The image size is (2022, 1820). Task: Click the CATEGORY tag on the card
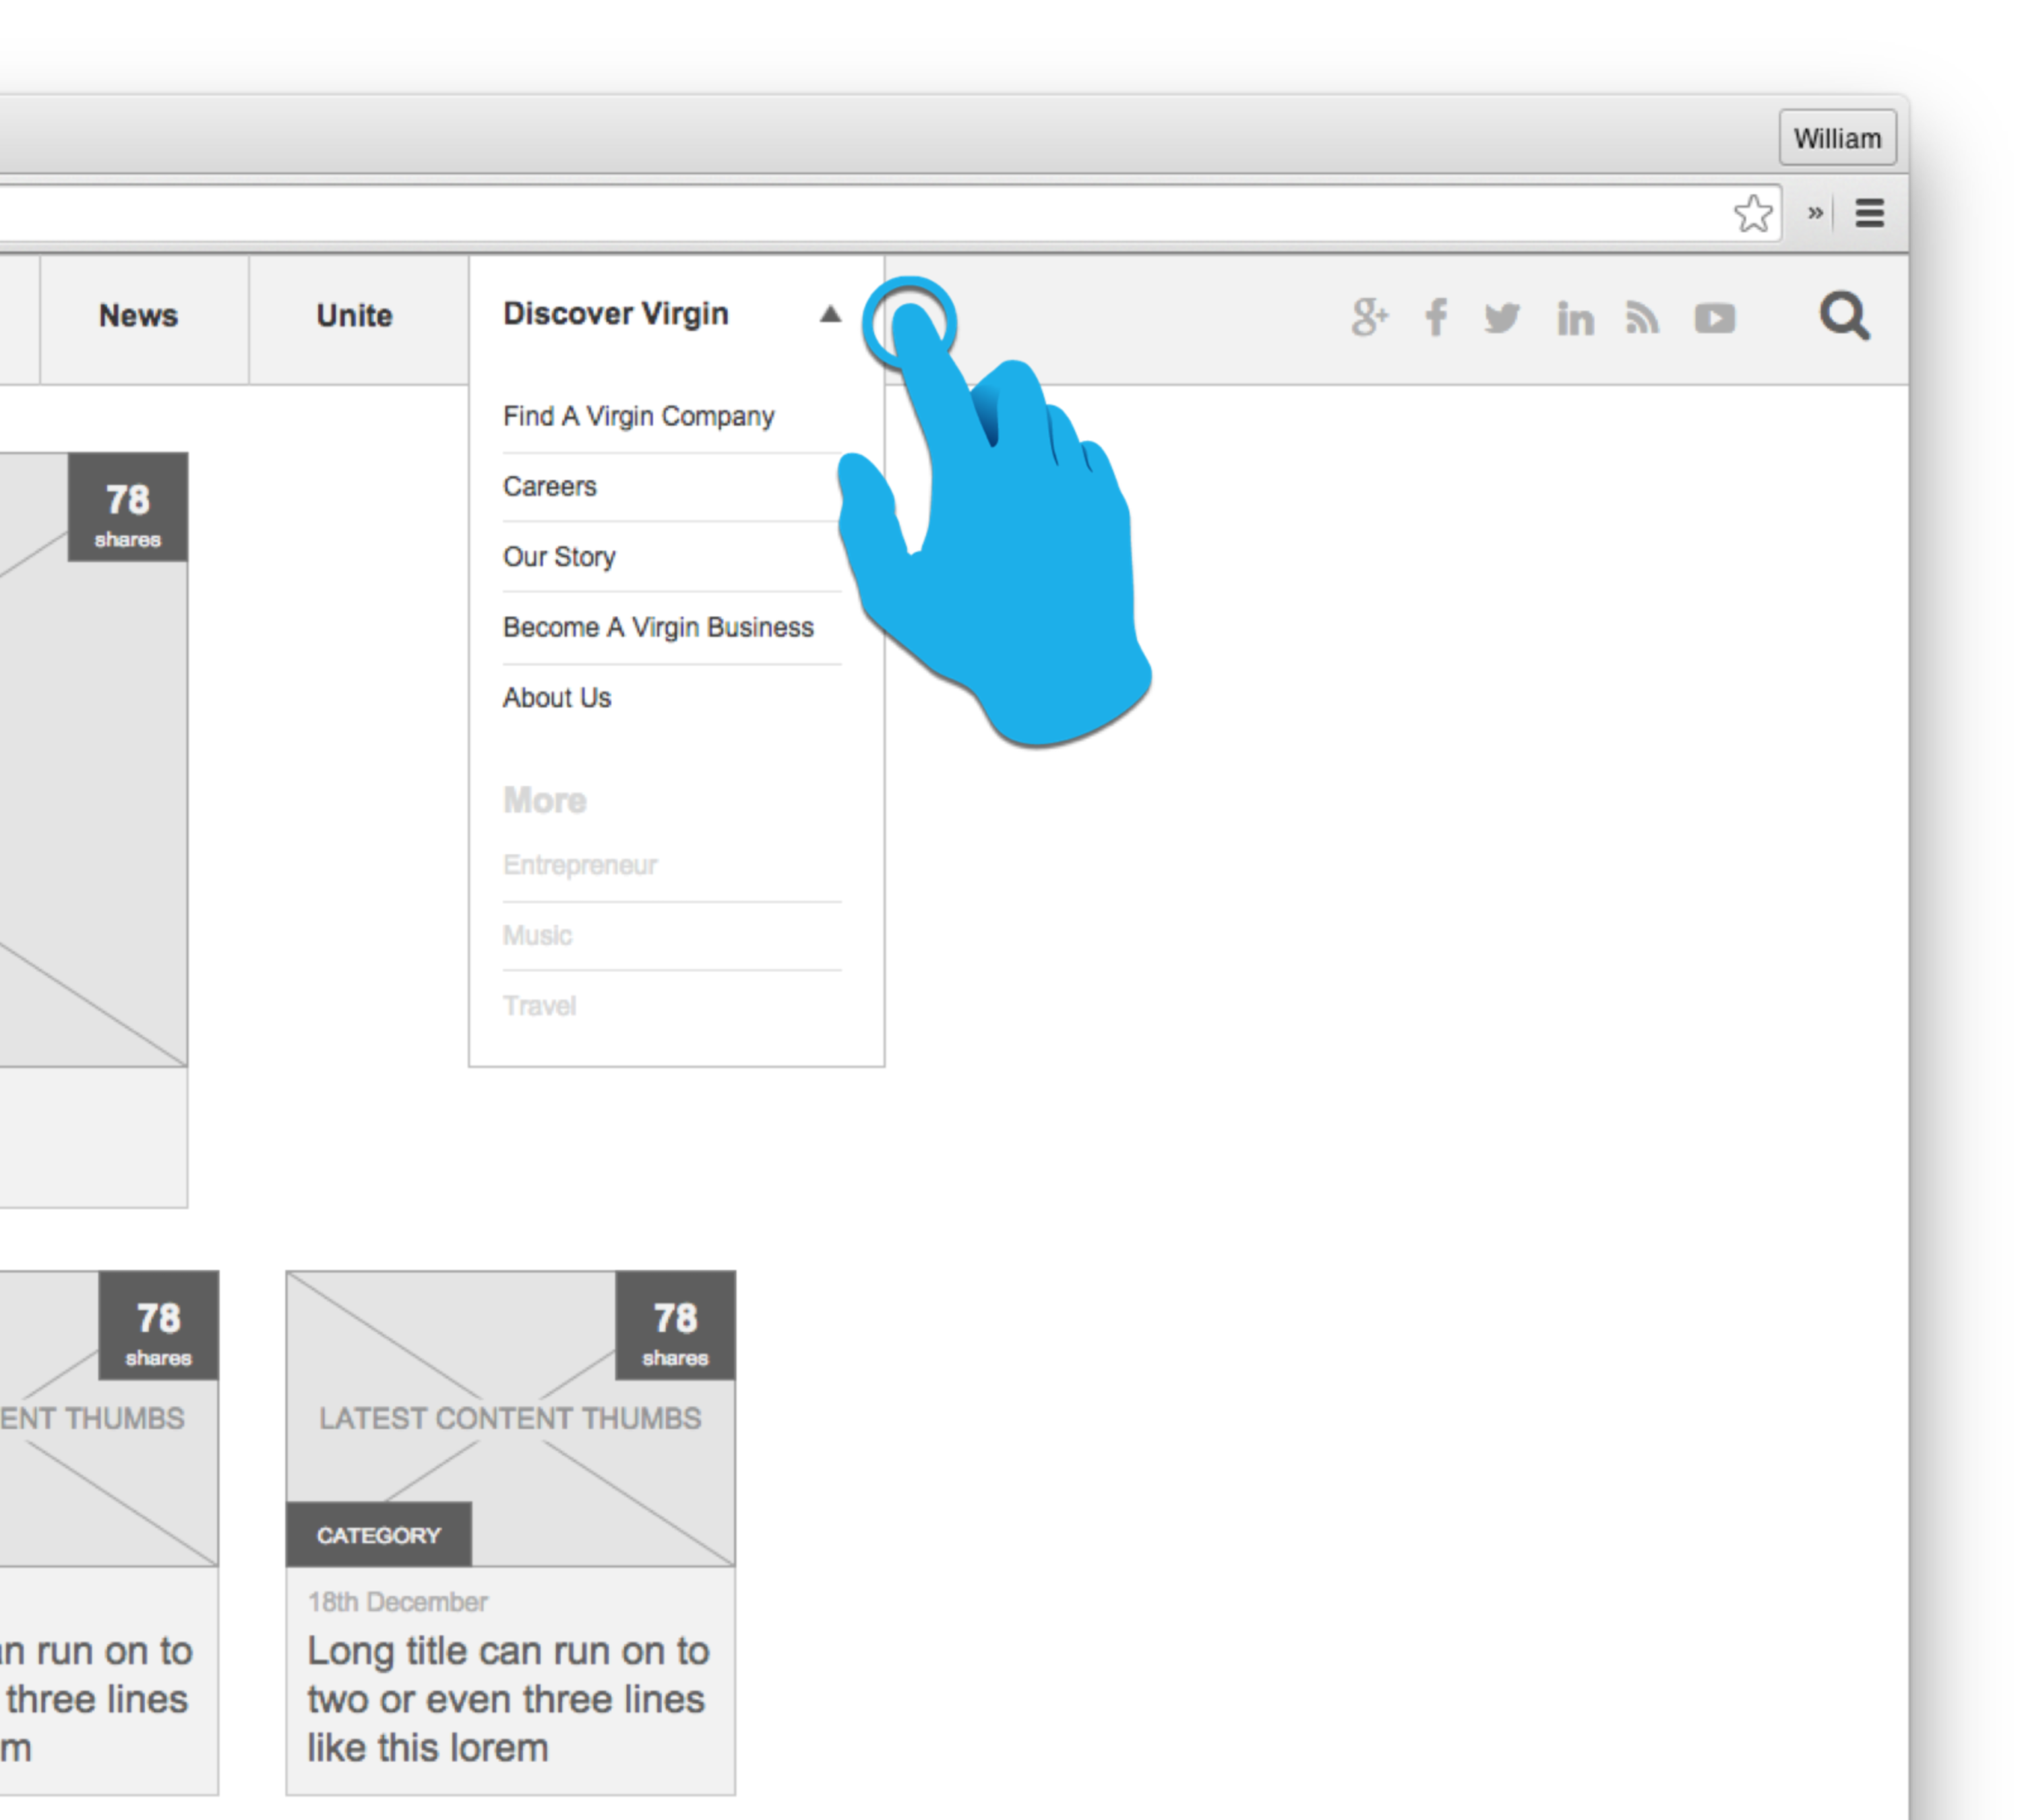379,1535
